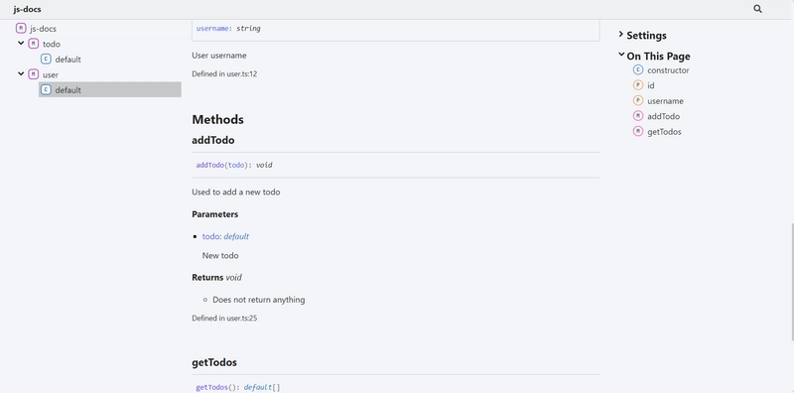This screenshot has height=393, width=794.
Task: Expand the Settings section
Action: click(642, 36)
